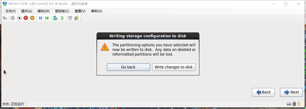
Task: Open the 文件(F) menu
Action: [x=11, y=11]
